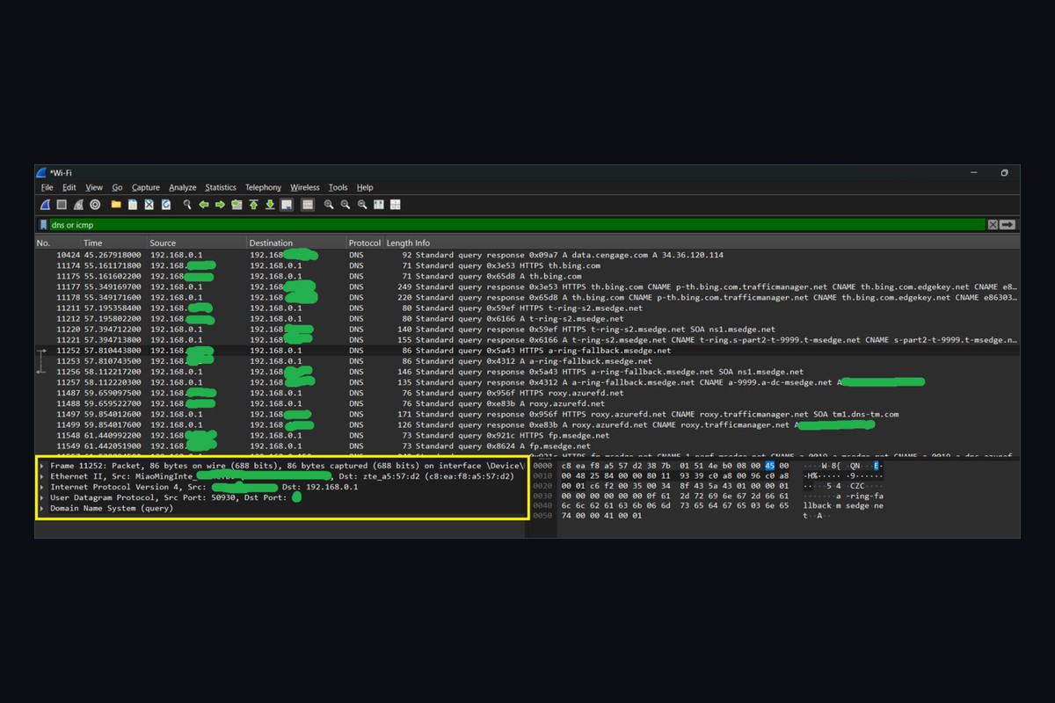
Task: Select packet 11174 HTTPS th.bing.com query
Action: pos(527,265)
